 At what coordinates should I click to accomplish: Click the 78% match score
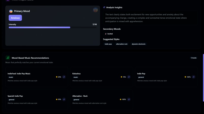point(124,77)
